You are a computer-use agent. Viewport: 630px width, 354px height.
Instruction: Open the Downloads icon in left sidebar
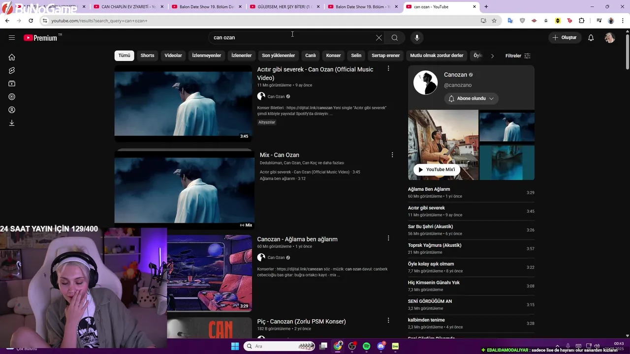[12, 123]
